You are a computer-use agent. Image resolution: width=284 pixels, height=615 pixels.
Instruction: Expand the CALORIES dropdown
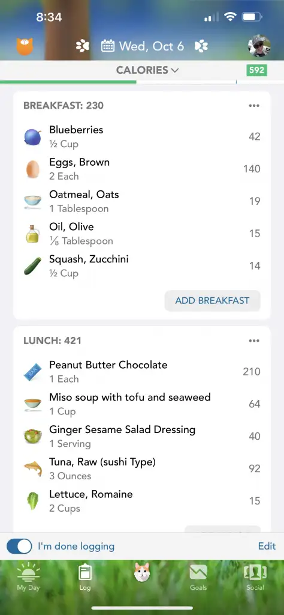coord(147,70)
